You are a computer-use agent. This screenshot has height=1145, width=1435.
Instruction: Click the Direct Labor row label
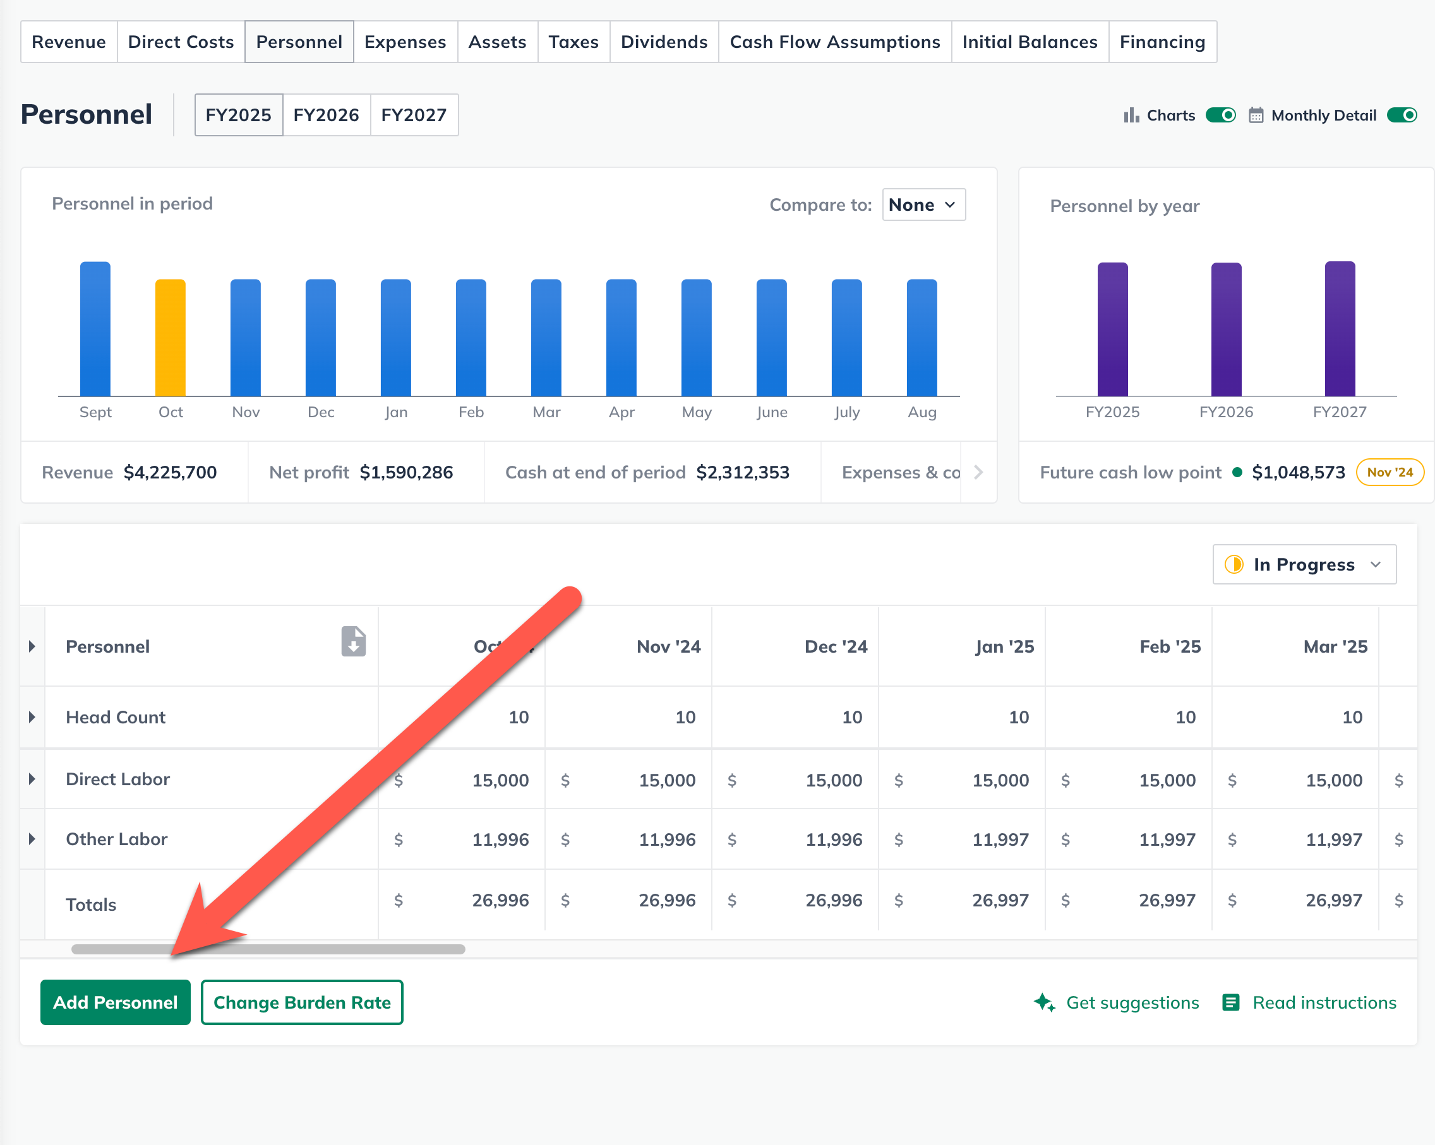click(118, 779)
